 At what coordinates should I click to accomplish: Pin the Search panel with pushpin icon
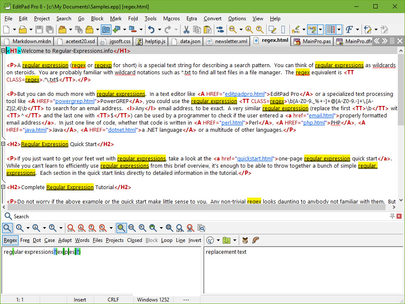point(392,216)
